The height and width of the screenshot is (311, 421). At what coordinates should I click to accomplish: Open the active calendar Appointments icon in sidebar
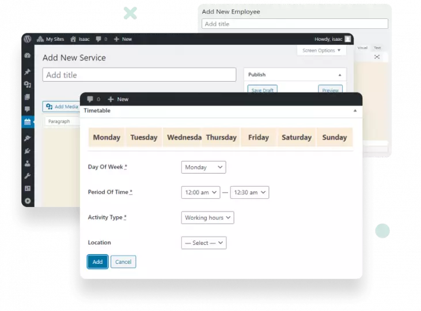tap(28, 122)
